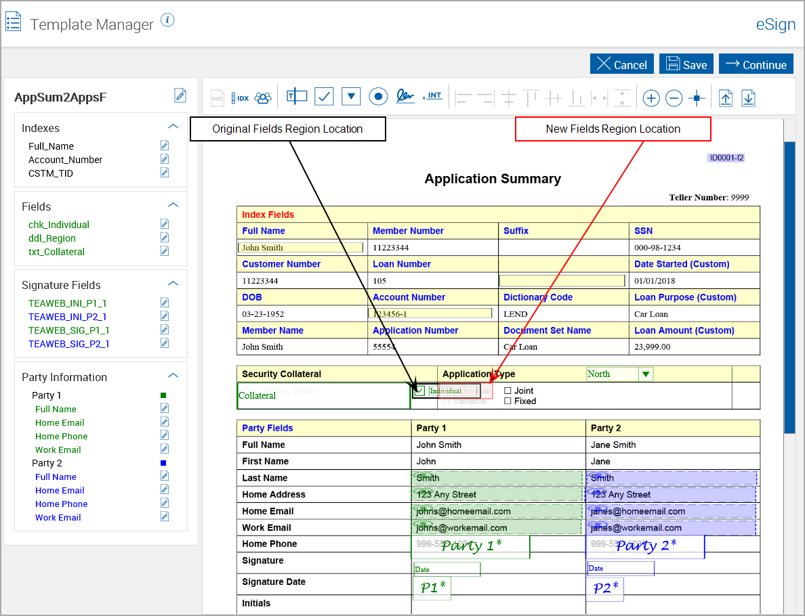Edit Party 2 Work Email
Viewport: 805px width, 616px height.
click(x=164, y=516)
